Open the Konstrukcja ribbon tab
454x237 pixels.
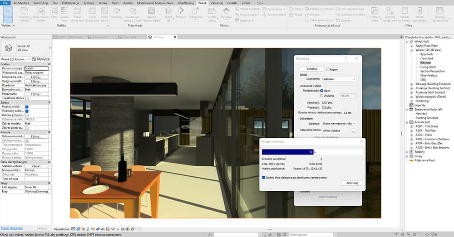(41, 3)
